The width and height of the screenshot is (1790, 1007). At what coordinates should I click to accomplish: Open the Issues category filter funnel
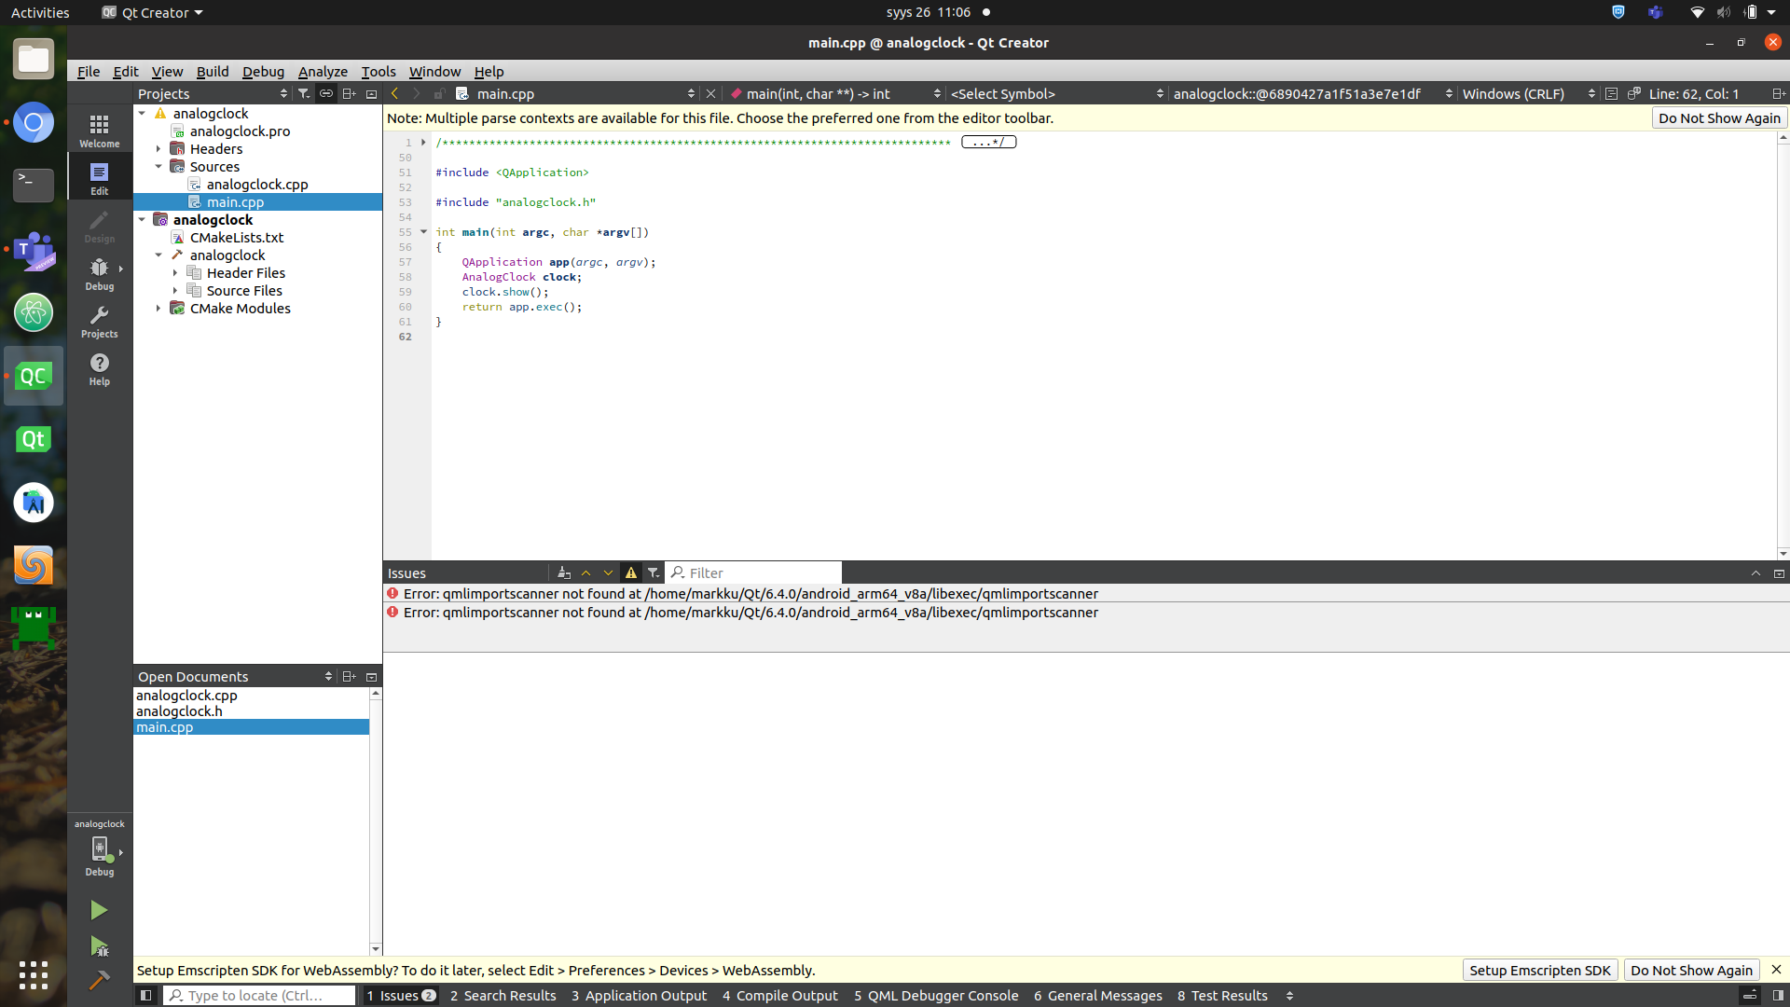click(x=654, y=572)
